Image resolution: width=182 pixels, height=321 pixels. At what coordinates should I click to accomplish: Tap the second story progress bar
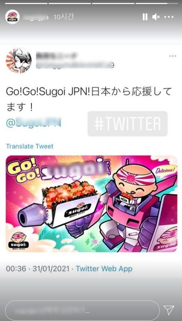(70, 3)
